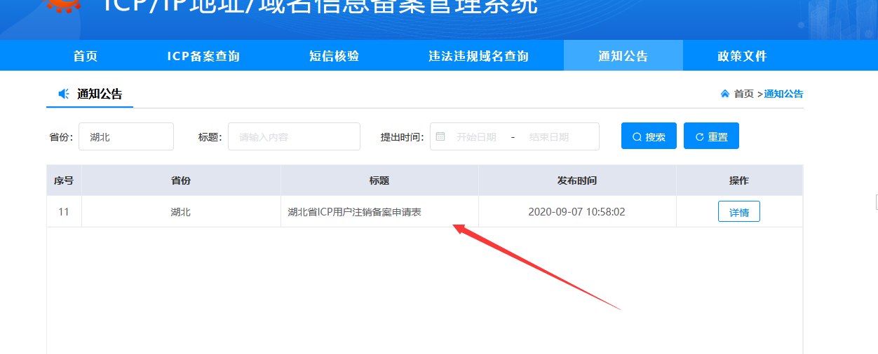878x354 pixels.
Task: Switch to the ICP备案查询 tab
Action: [203, 56]
